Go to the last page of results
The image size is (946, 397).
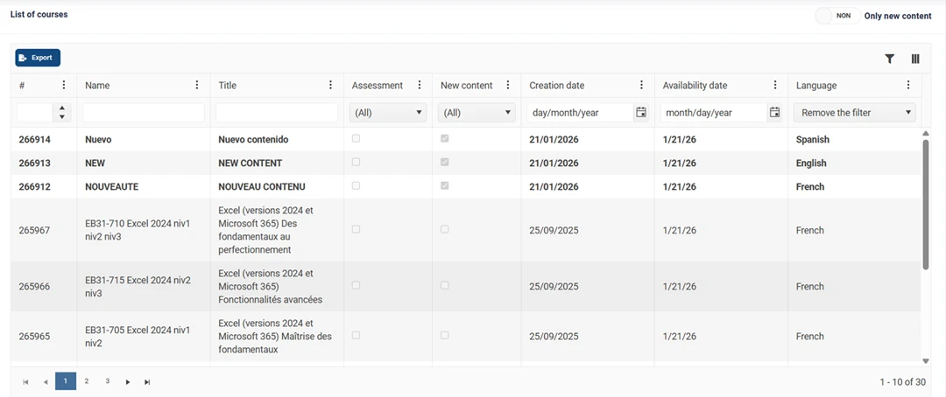click(x=146, y=382)
